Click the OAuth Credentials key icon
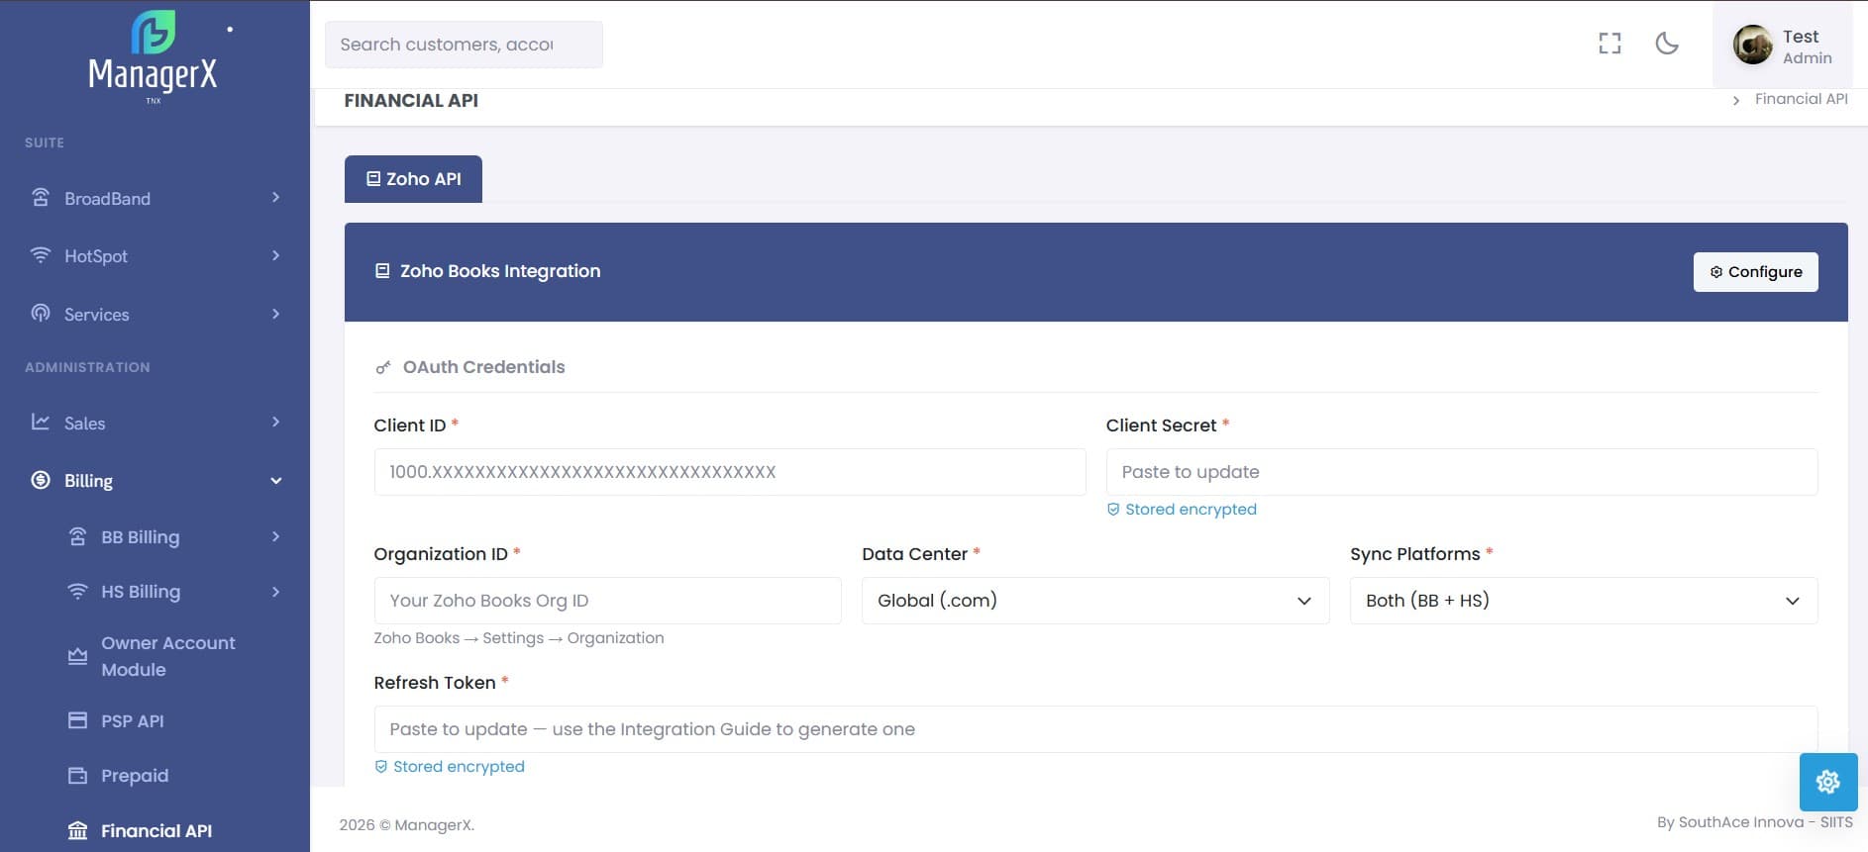The image size is (1868, 852). coord(383,367)
